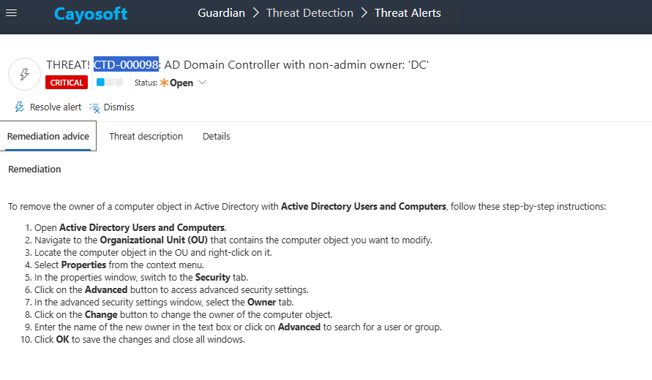This screenshot has height=380, width=652.
Task: Click the Threat Alerts breadcrumb
Action: [x=408, y=13]
